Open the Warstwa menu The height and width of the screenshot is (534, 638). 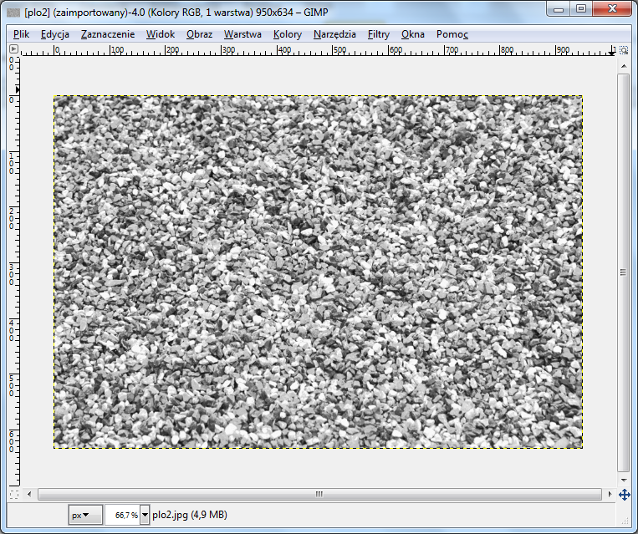tap(242, 34)
